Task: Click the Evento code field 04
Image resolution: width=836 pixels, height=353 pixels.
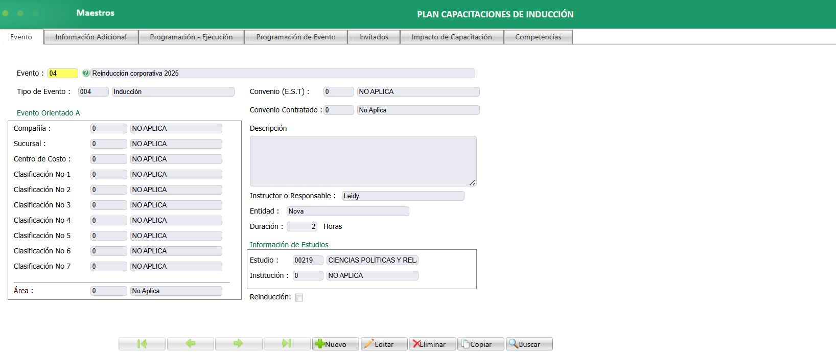Action: (63, 73)
